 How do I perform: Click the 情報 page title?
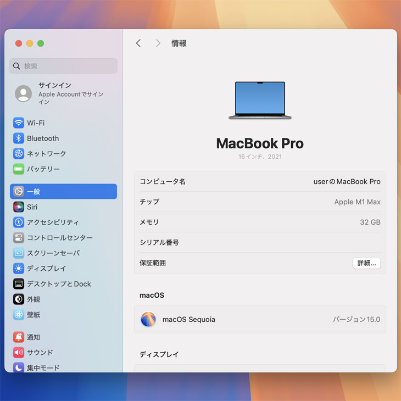179,43
